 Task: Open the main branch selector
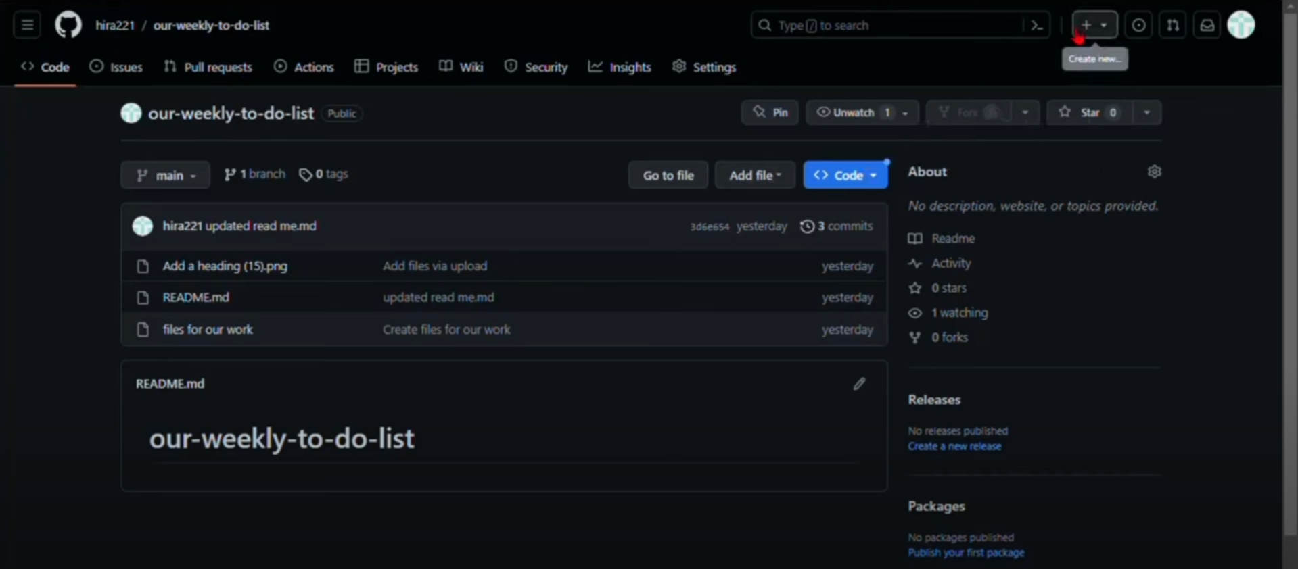[165, 175]
